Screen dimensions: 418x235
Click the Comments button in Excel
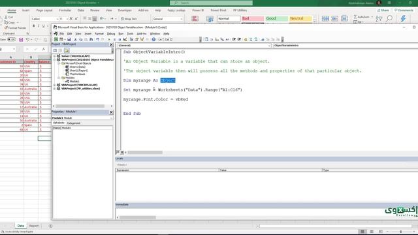coord(404,10)
